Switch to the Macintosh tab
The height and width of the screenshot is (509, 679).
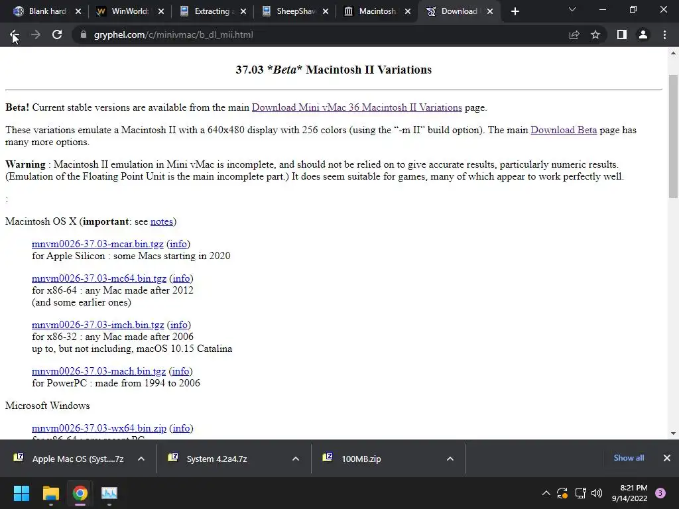[377, 11]
